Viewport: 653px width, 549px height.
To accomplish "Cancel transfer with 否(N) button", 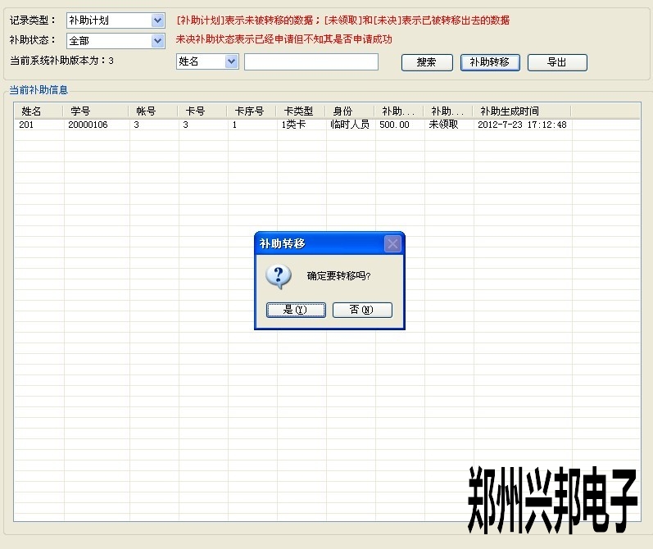I will (x=362, y=310).
